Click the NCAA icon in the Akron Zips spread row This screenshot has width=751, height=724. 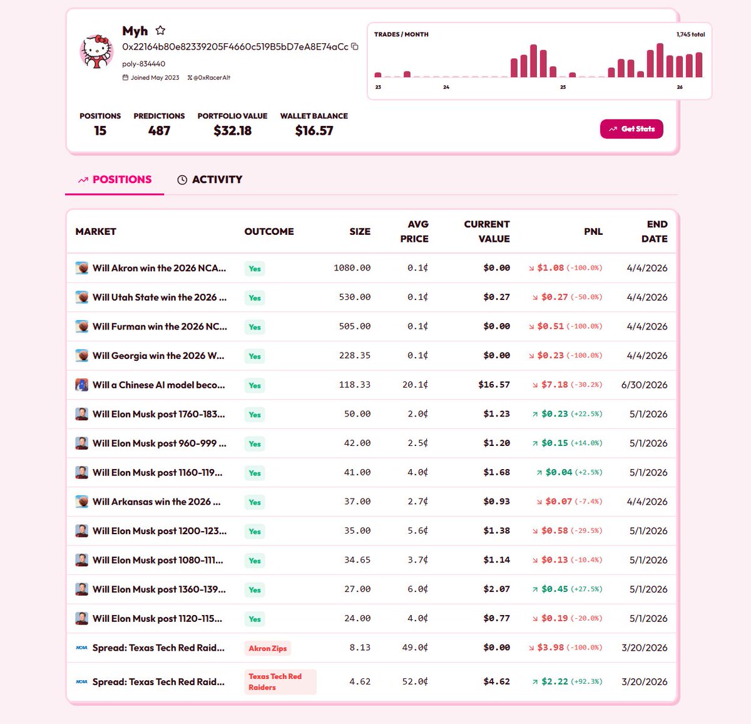pos(82,648)
